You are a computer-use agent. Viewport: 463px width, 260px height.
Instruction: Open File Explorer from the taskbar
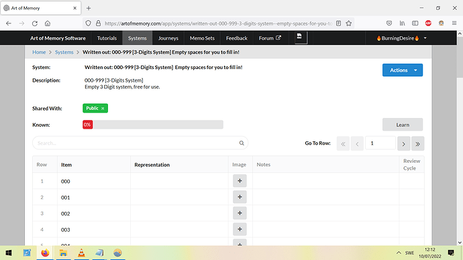63,253
